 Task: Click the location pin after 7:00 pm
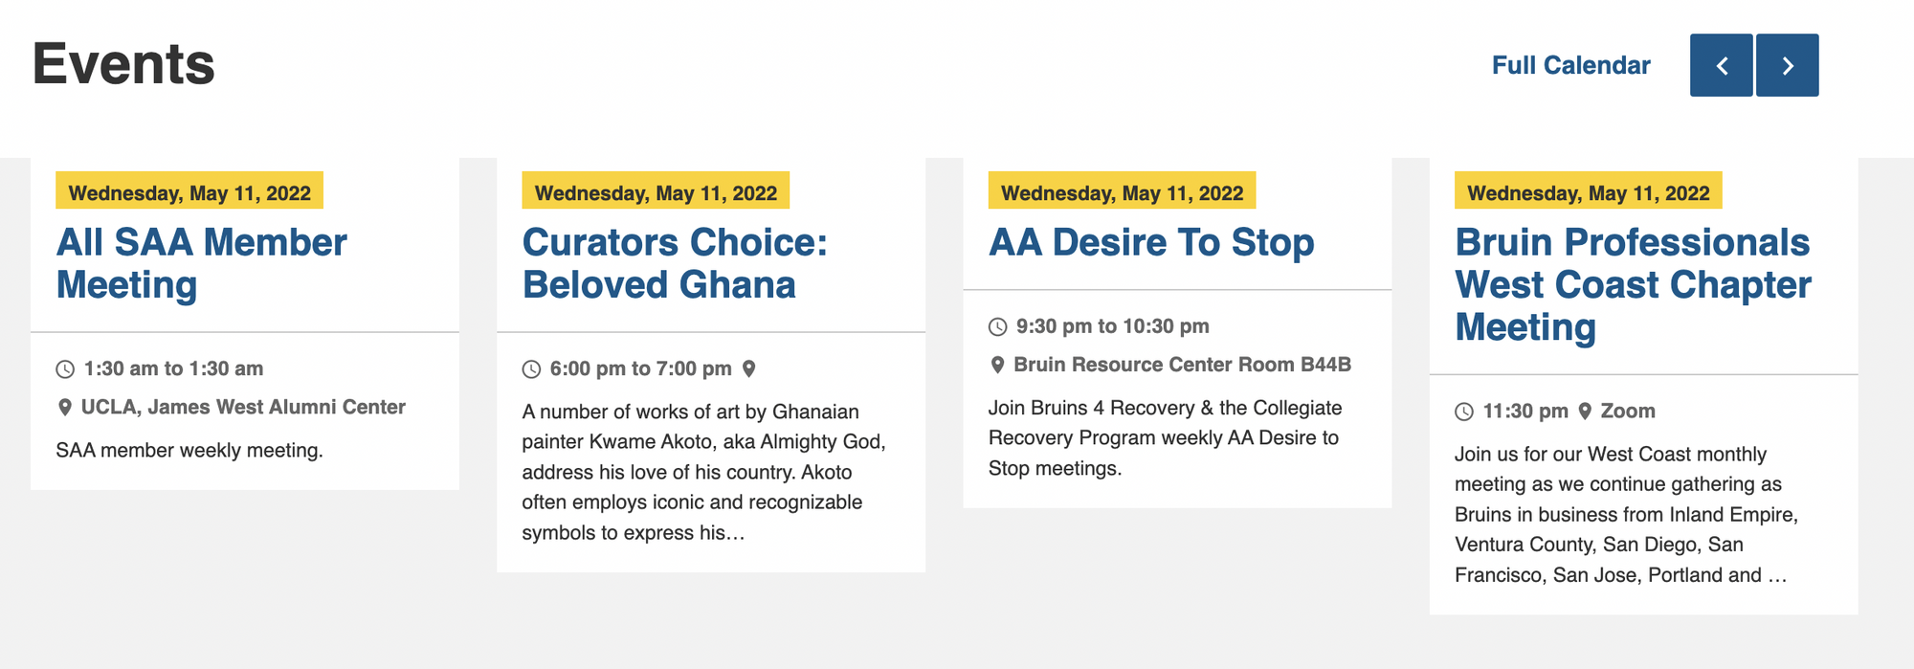coord(749,368)
